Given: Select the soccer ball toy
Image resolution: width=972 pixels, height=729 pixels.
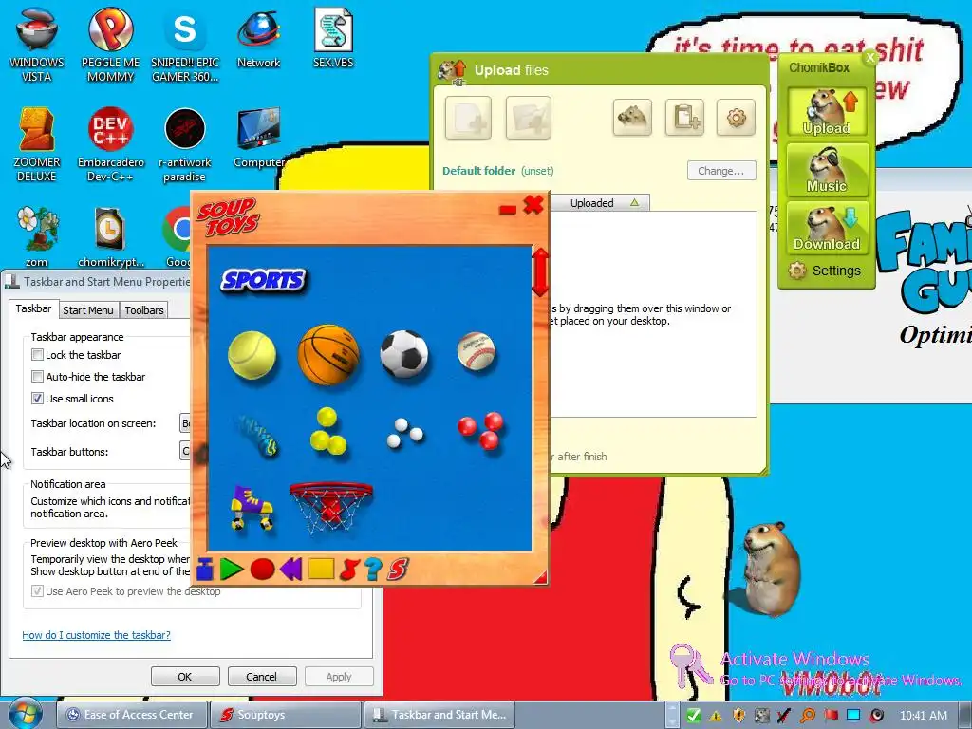Looking at the screenshot, I should (x=404, y=354).
